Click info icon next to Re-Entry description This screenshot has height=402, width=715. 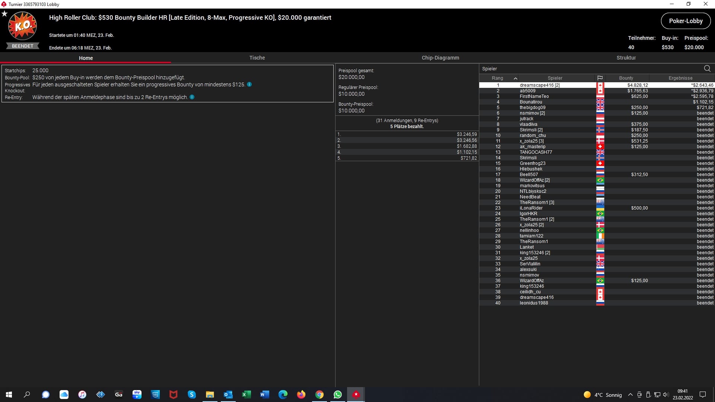point(192,97)
